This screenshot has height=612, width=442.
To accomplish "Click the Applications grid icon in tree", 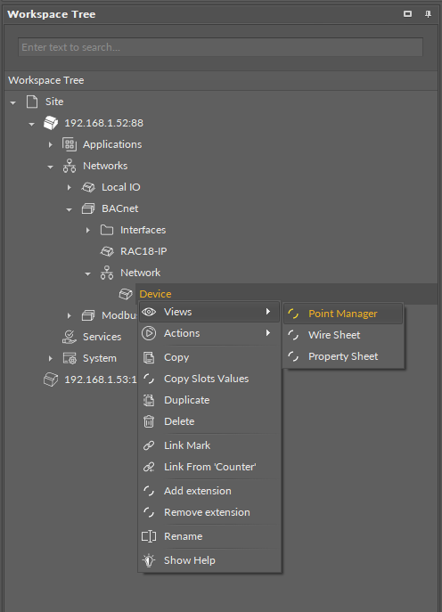I will click(x=70, y=144).
